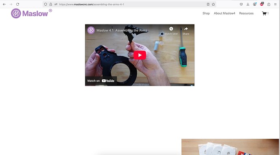The width and height of the screenshot is (280, 155).
Task: Click the browser back arrow
Action: pos(4,4)
